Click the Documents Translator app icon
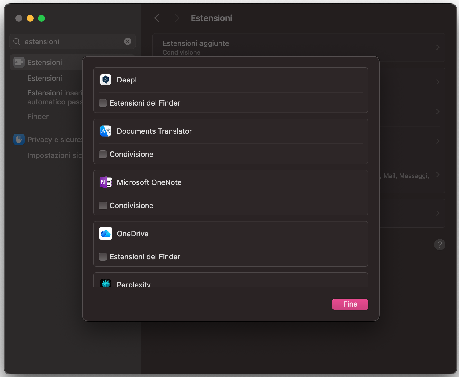 point(105,131)
